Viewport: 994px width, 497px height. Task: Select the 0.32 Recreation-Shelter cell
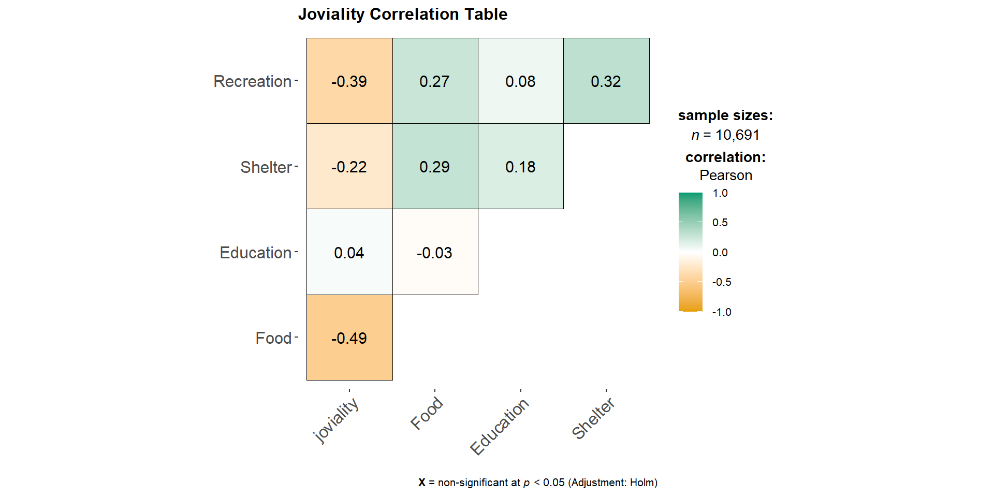pos(606,81)
